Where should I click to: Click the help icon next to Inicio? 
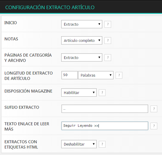[x=108, y=24]
